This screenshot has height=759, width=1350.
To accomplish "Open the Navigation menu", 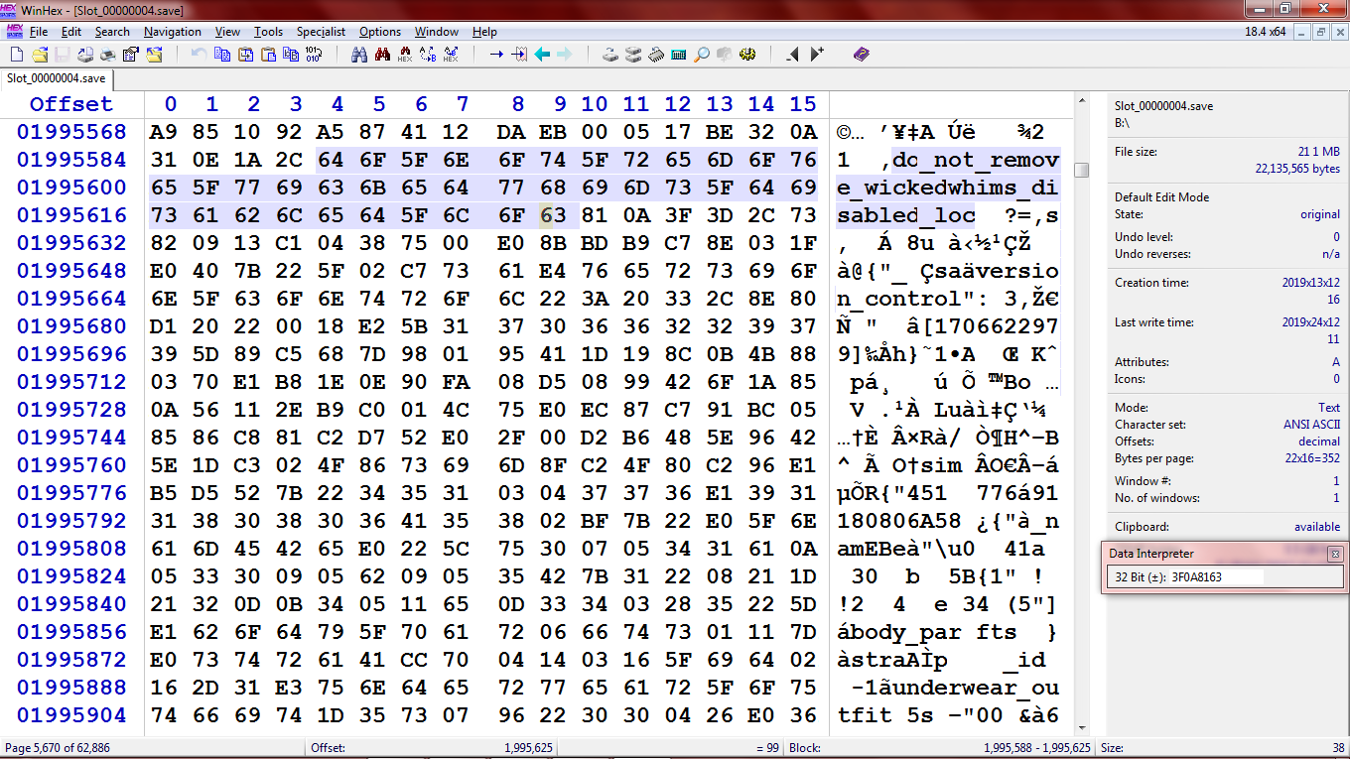I will 172,32.
